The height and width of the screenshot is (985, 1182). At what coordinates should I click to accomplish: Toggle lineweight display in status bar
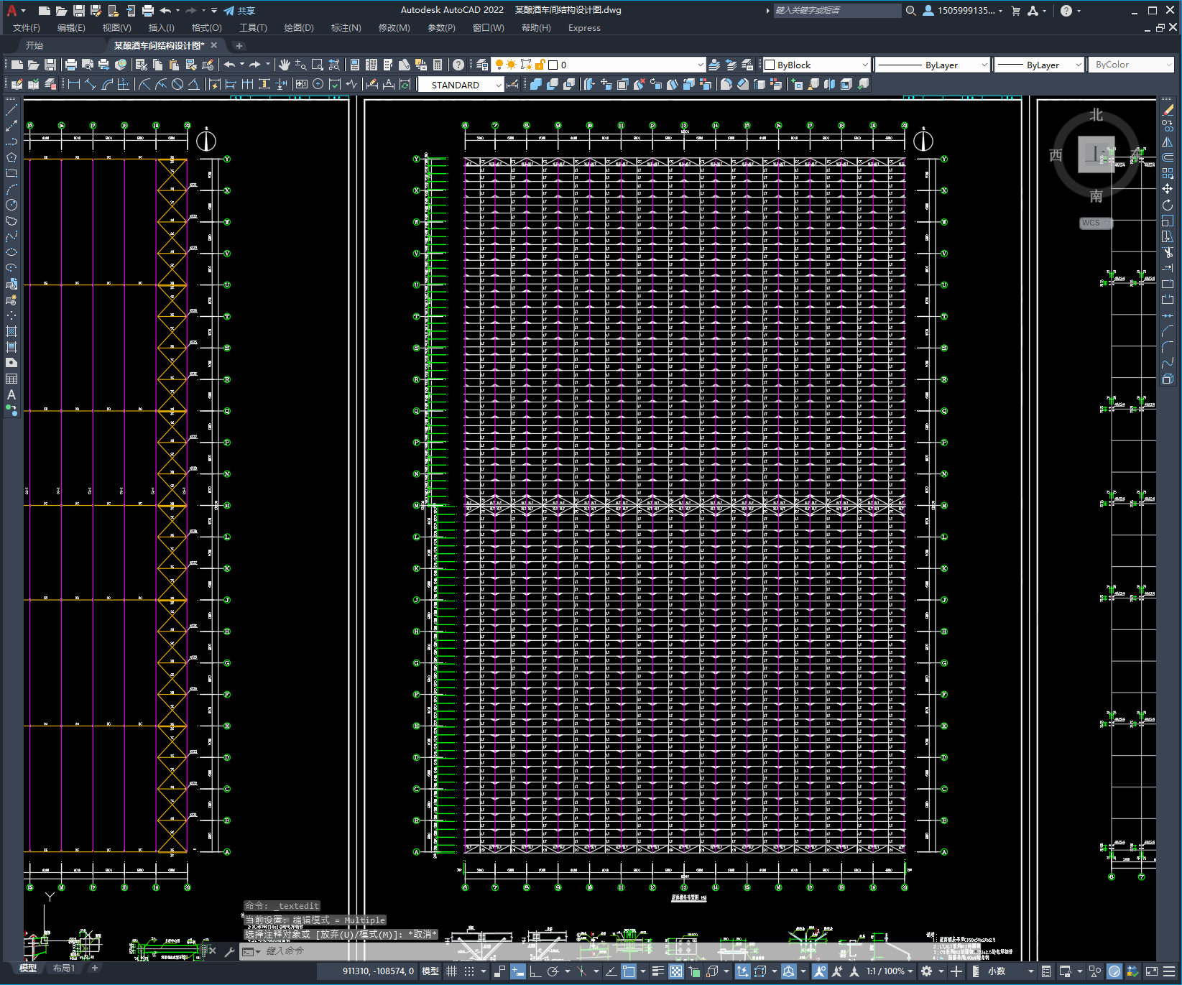tap(657, 971)
